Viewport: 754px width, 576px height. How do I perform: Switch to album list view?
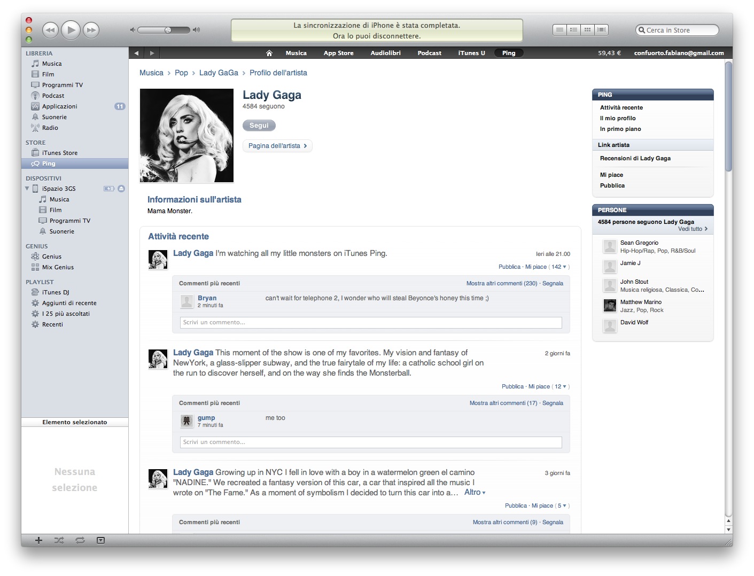(x=573, y=30)
